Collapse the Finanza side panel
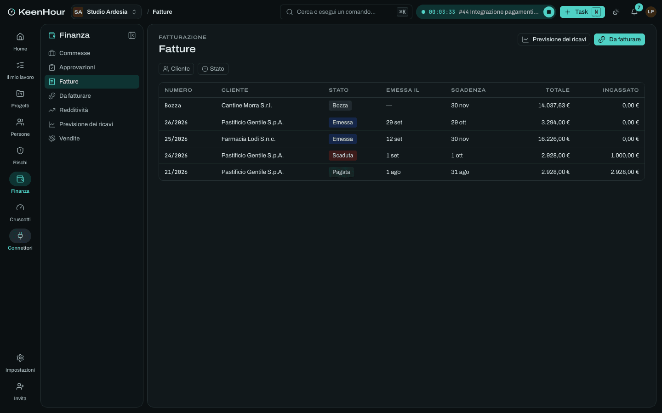 [132, 35]
